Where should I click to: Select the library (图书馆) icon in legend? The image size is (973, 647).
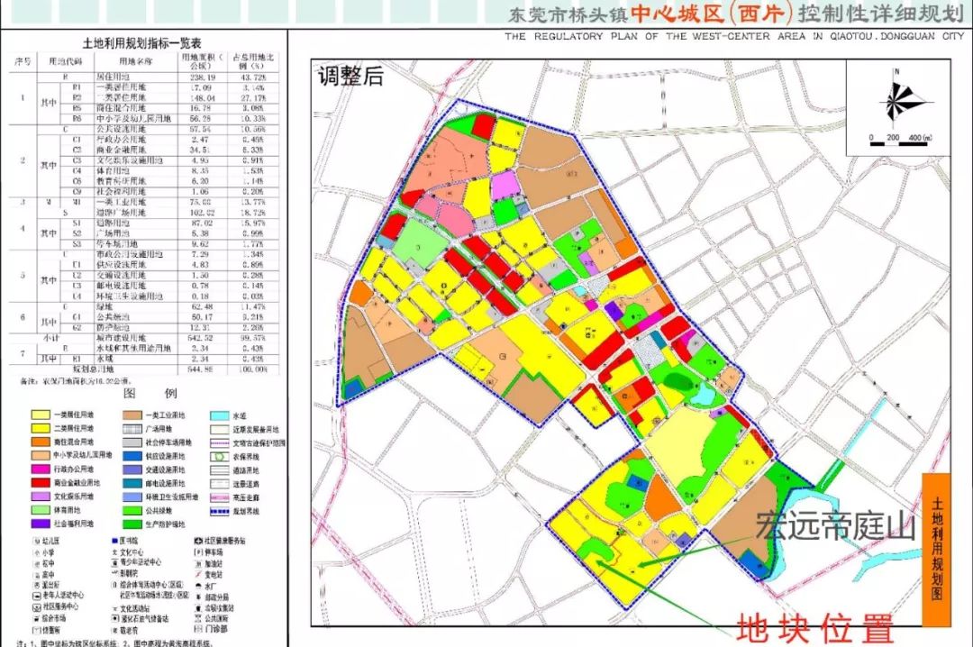tap(114, 540)
